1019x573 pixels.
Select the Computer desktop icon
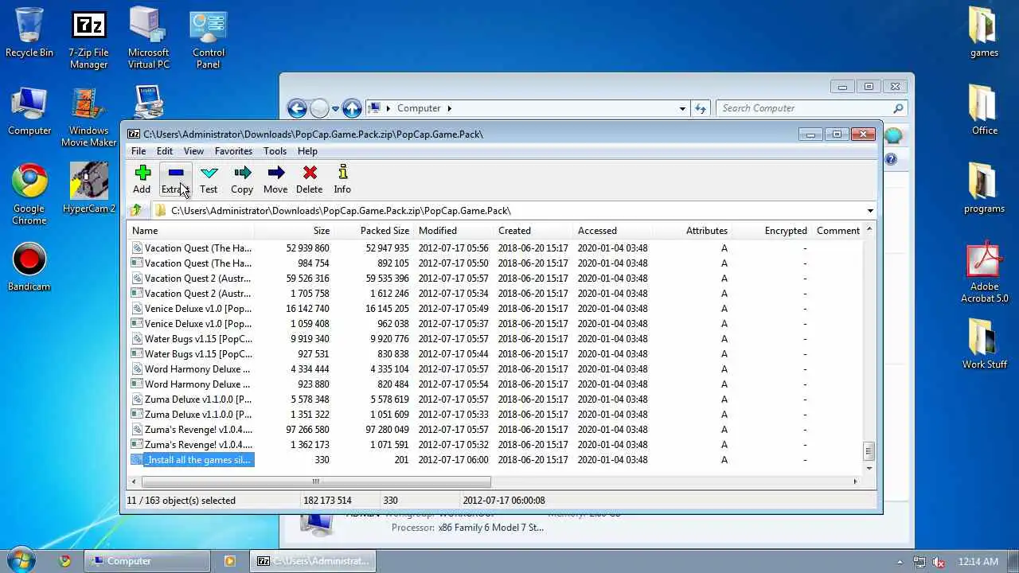pyautogui.click(x=29, y=111)
